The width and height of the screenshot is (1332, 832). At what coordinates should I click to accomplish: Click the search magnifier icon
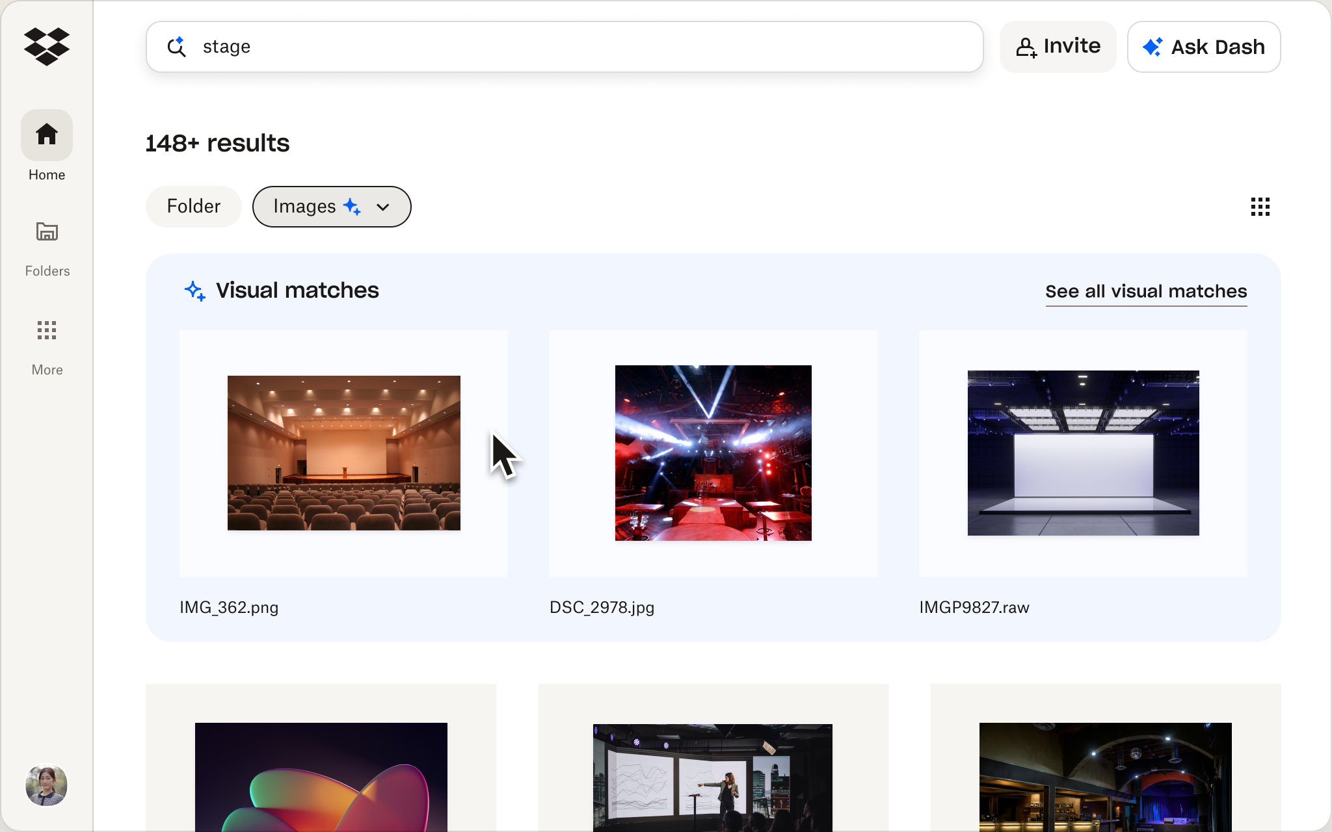coord(176,47)
